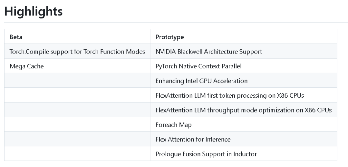
Task: Click the Highlights heading
Action: (x=34, y=11)
